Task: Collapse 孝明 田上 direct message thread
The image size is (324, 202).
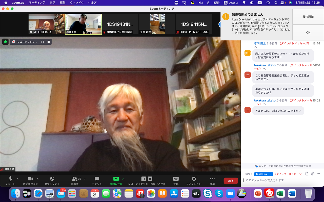Action: pos(255,47)
